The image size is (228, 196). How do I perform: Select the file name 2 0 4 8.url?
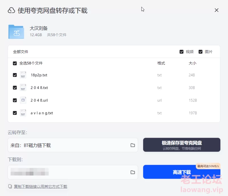pyautogui.click(x=39, y=100)
